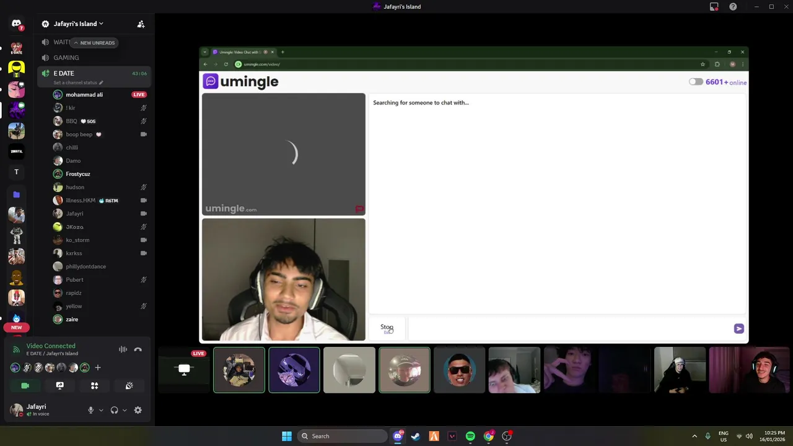Bookmark page star in shared Chrome window
The image size is (793, 446).
(703, 64)
